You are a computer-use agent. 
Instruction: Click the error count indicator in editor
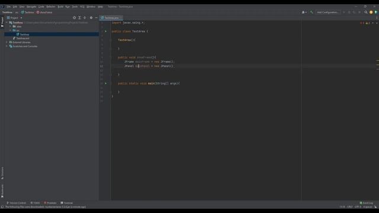362,23
